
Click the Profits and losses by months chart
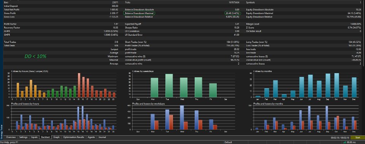pos(303,117)
